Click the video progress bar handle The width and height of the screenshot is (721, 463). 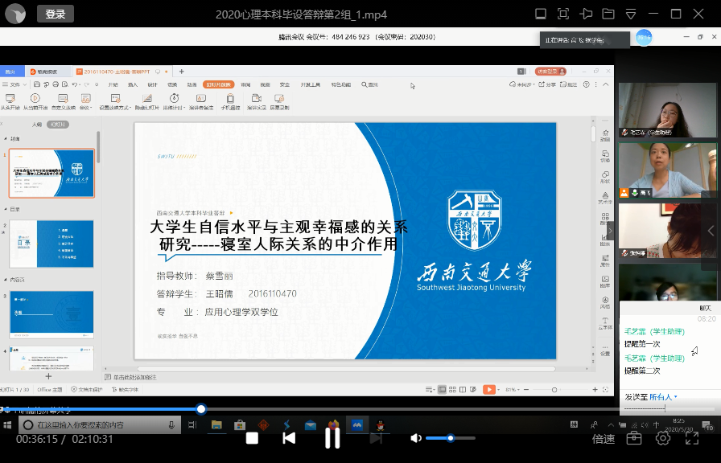click(201, 409)
